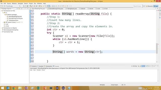Open the Open Perspective icon
The width and height of the screenshot is (161, 90).
click(x=144, y=6)
